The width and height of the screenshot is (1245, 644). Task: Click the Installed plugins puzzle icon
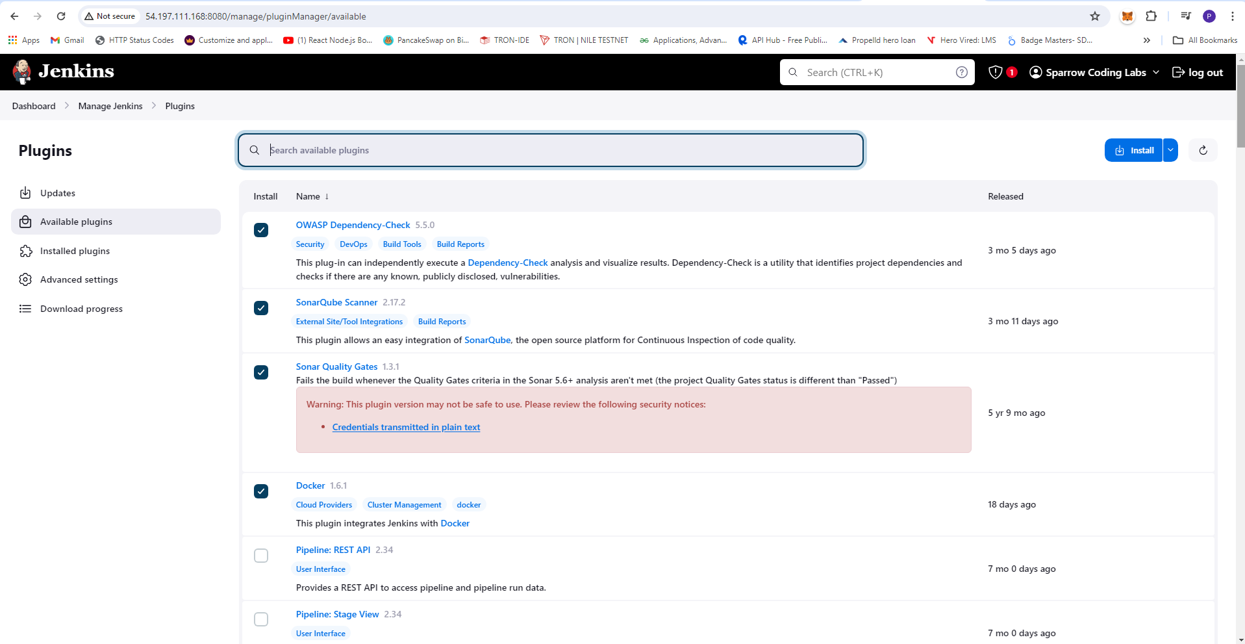pos(25,251)
